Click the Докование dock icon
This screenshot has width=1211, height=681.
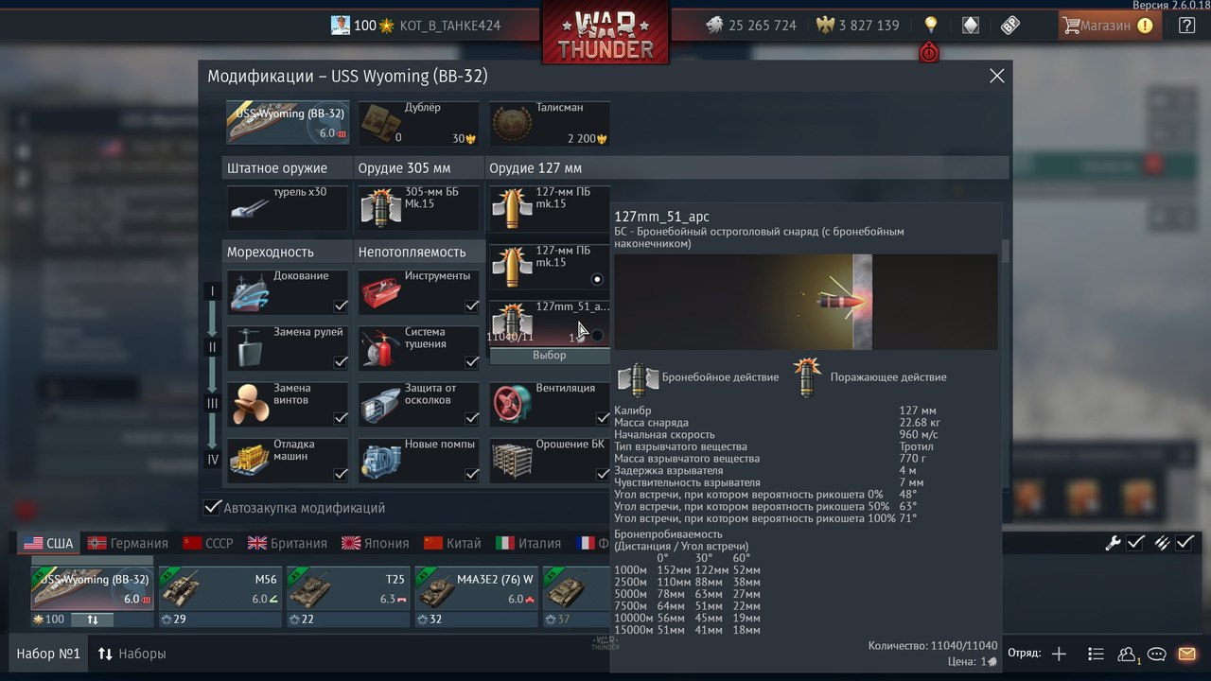click(250, 293)
